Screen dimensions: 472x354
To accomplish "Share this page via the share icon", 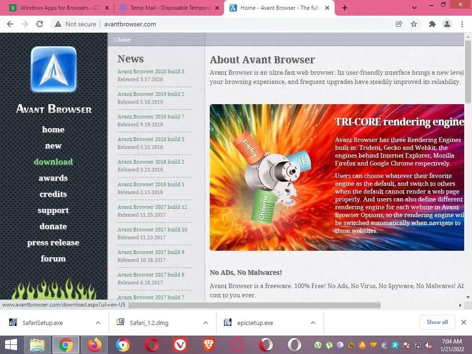I will coord(399,24).
